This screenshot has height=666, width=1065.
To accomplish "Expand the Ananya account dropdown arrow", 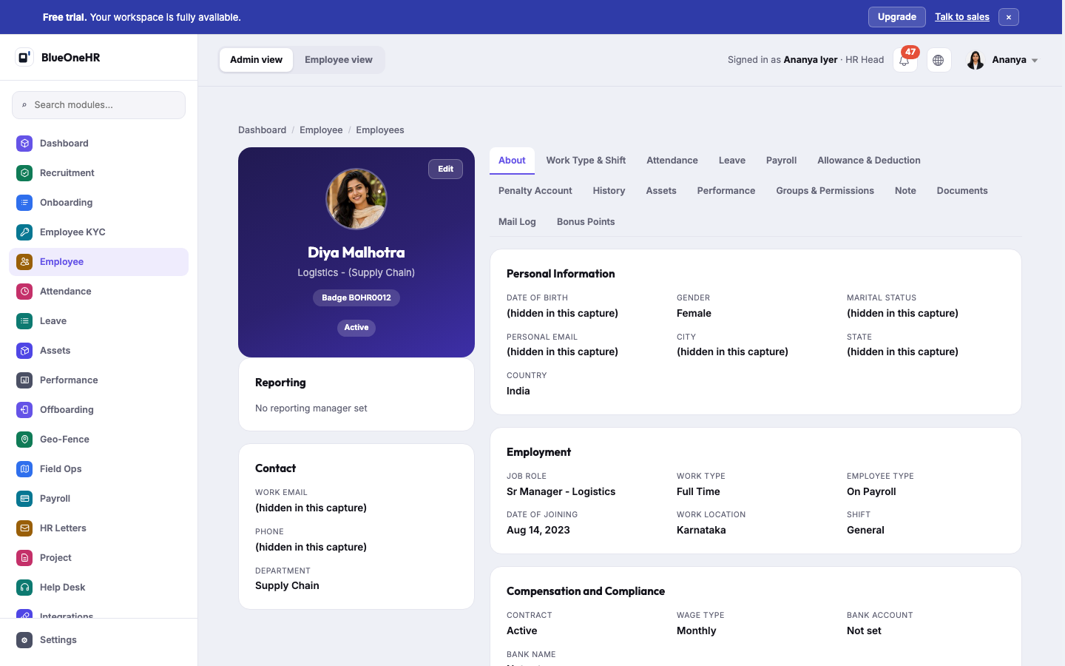I will (x=1035, y=61).
